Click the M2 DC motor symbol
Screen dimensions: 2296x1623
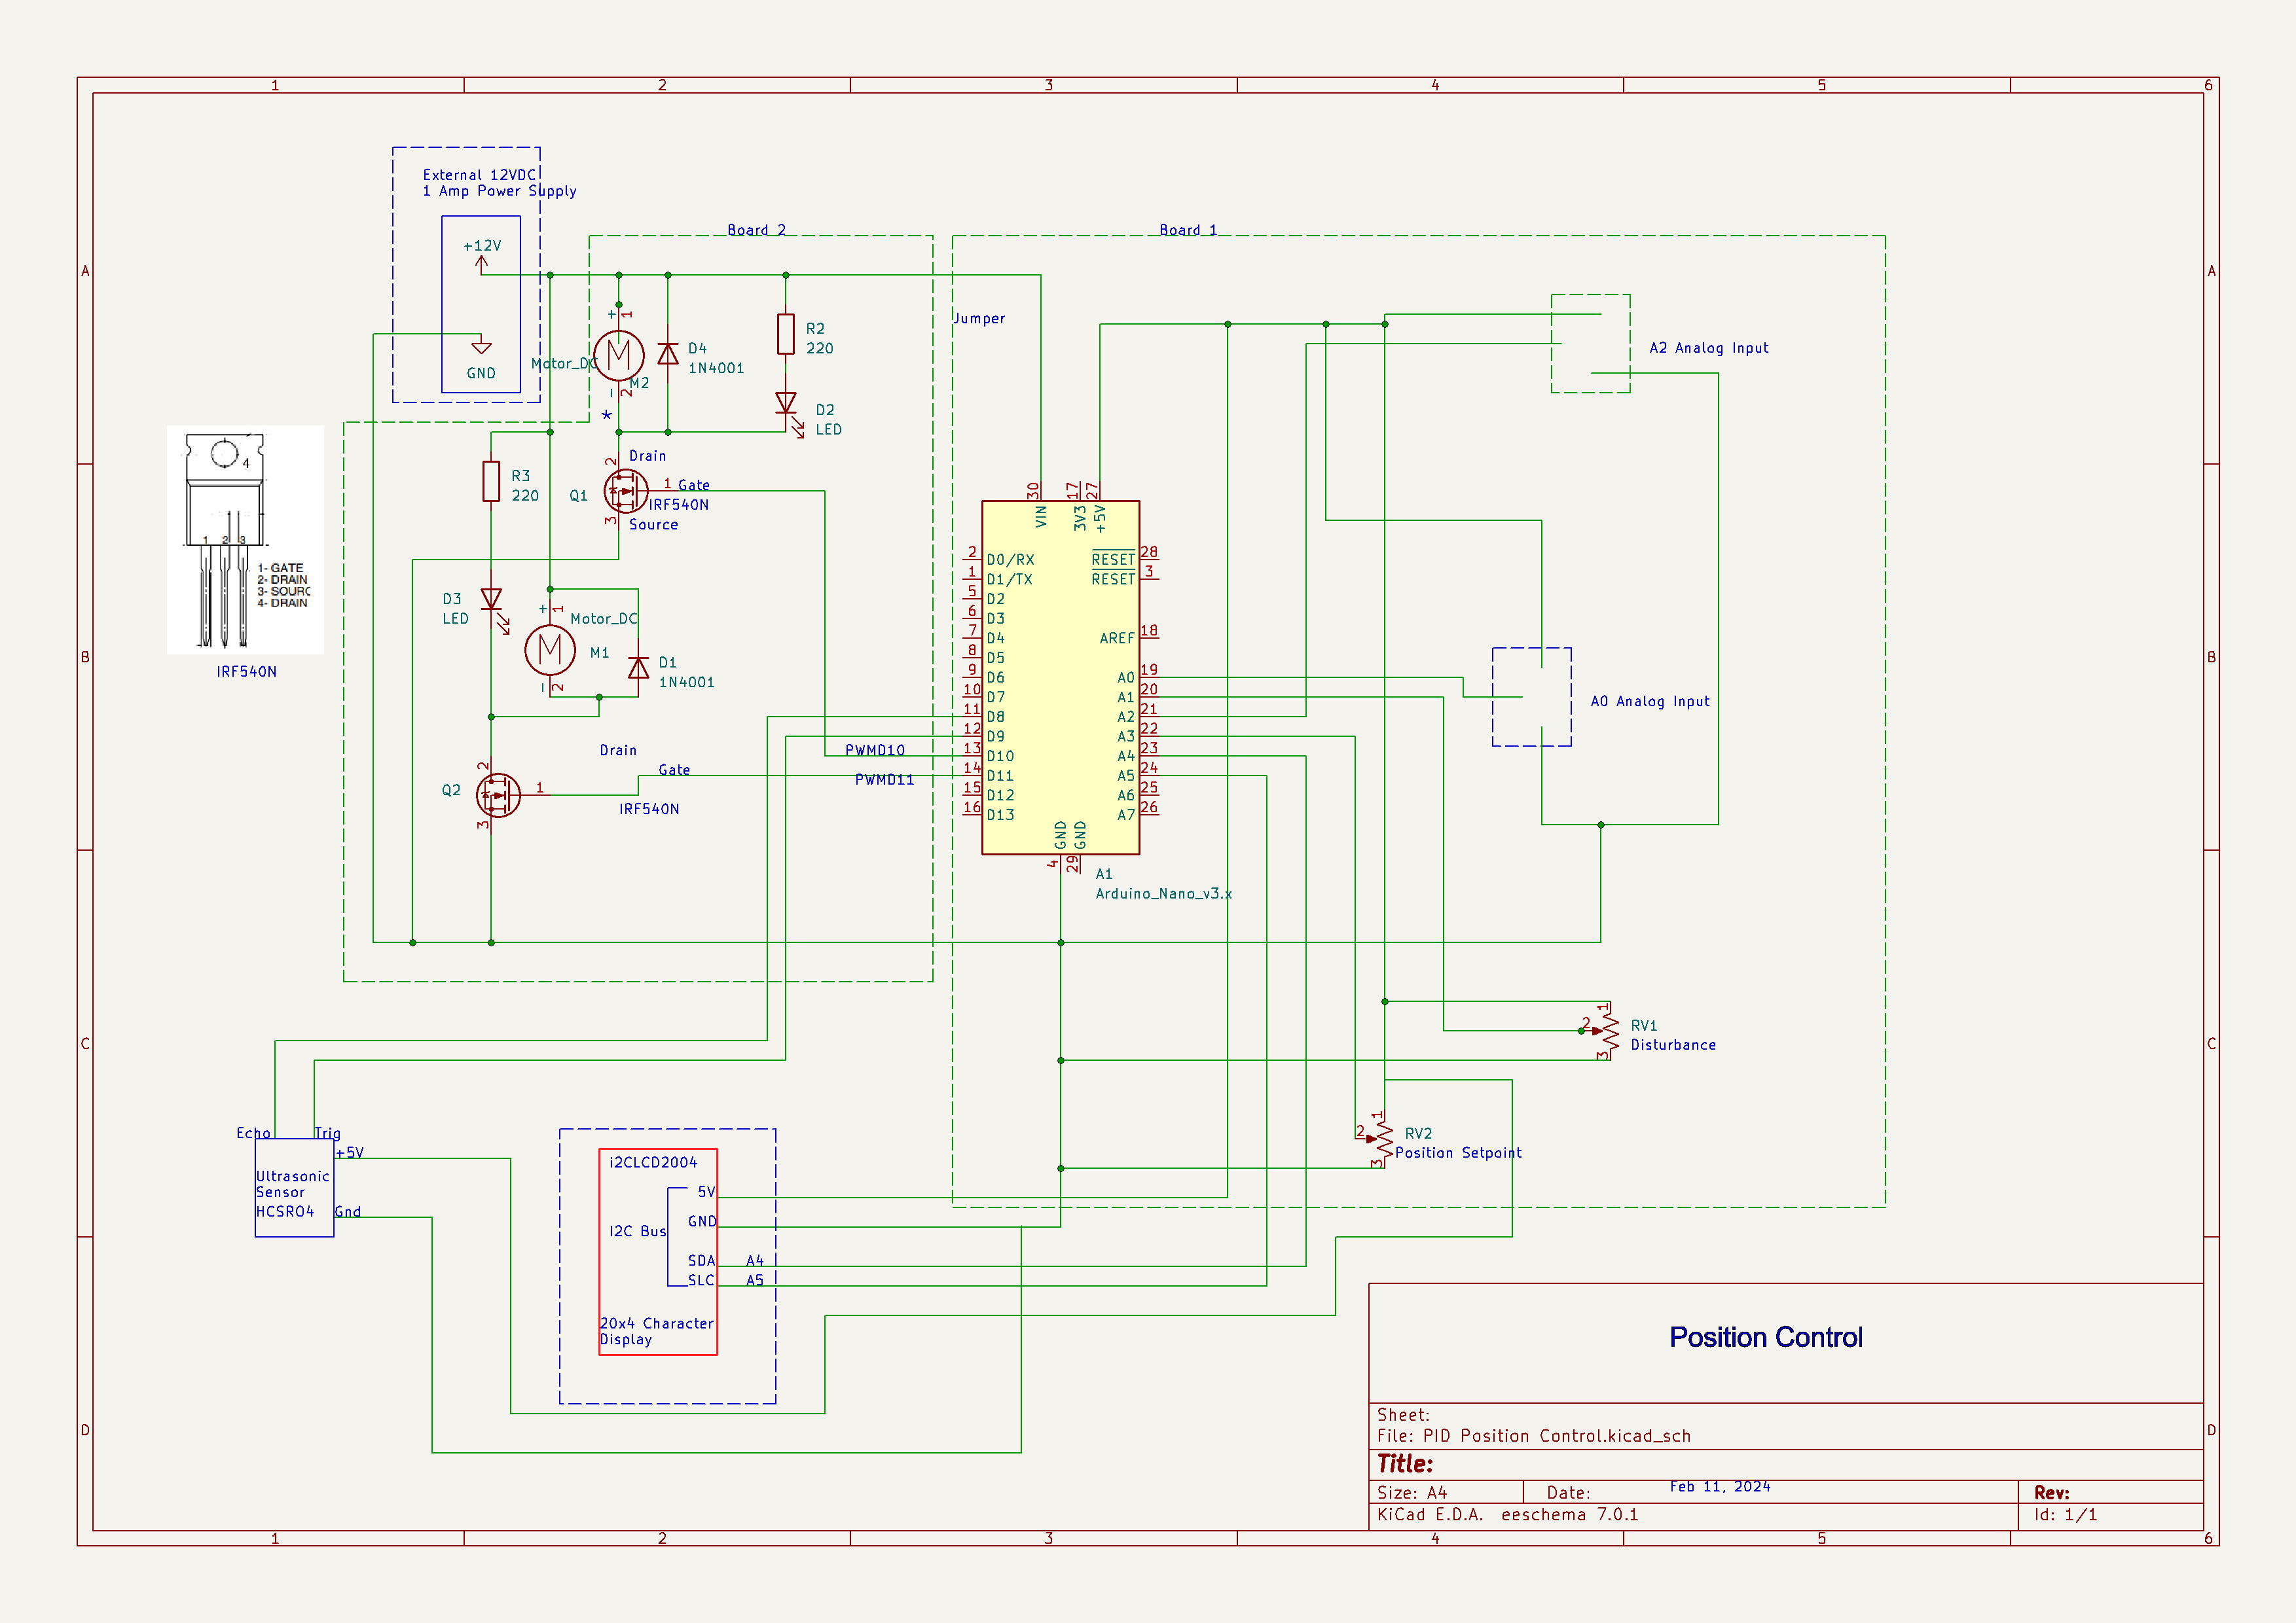(x=618, y=355)
